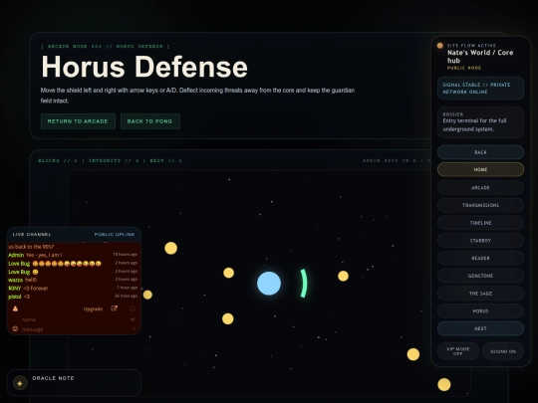
Task: Toggle VIP Mode off button
Action: click(458, 351)
